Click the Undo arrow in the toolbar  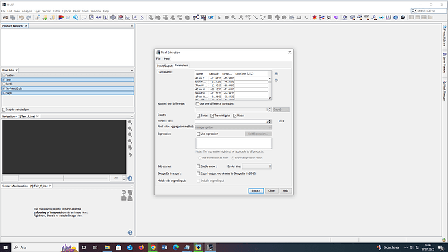(21, 18)
